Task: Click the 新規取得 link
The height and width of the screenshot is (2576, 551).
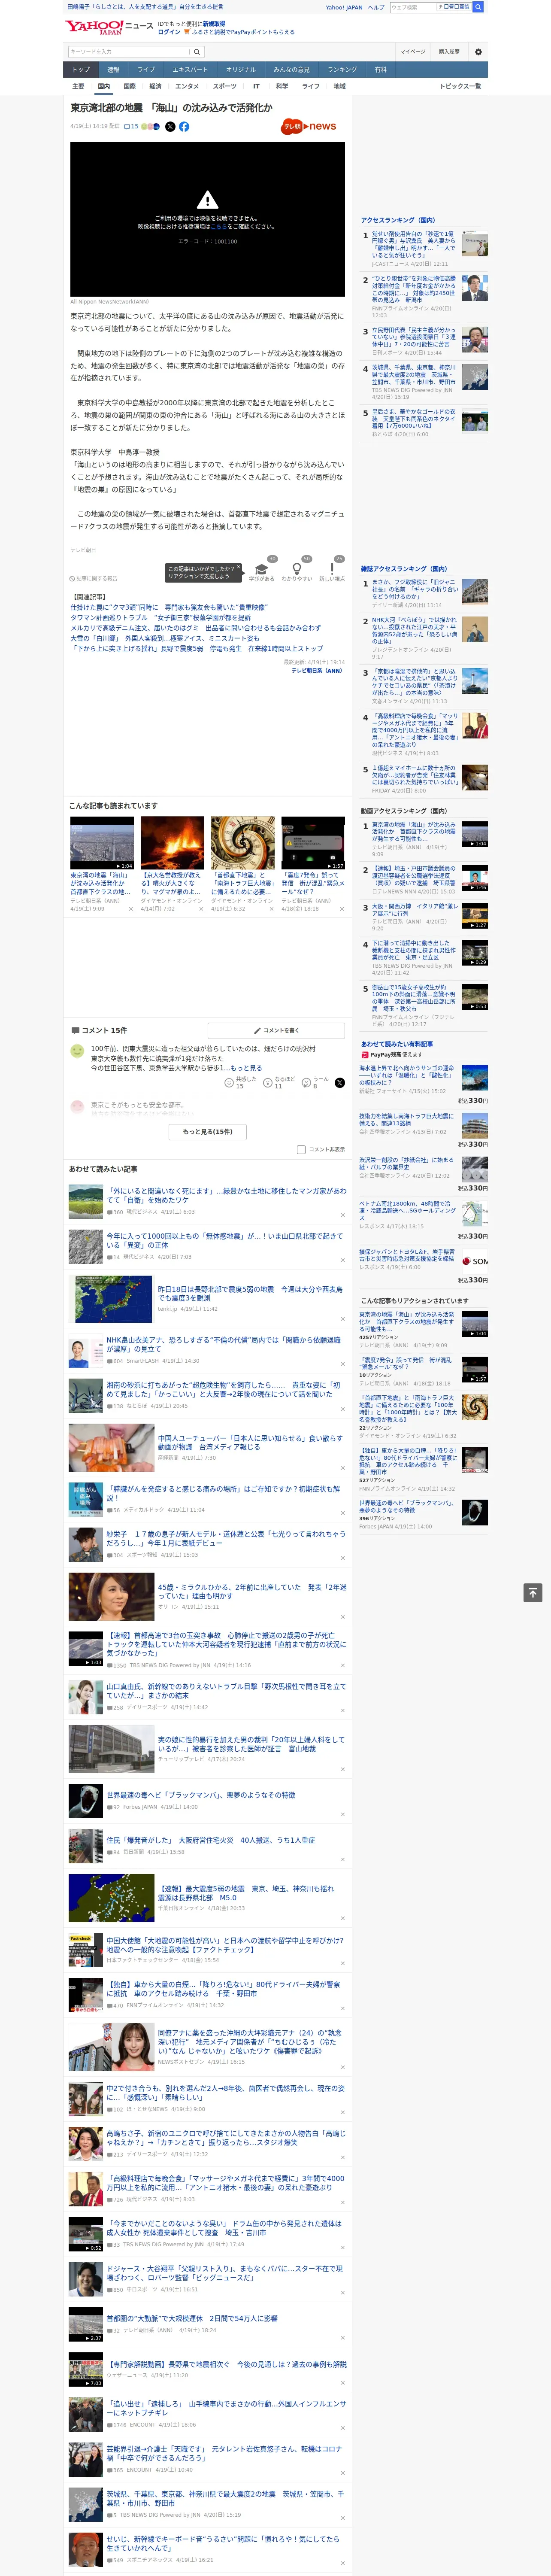Action: pos(214,23)
